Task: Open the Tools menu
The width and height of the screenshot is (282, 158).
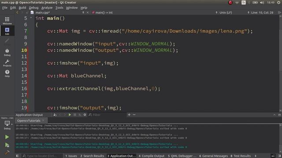Action: pyautogui.click(x=59, y=8)
